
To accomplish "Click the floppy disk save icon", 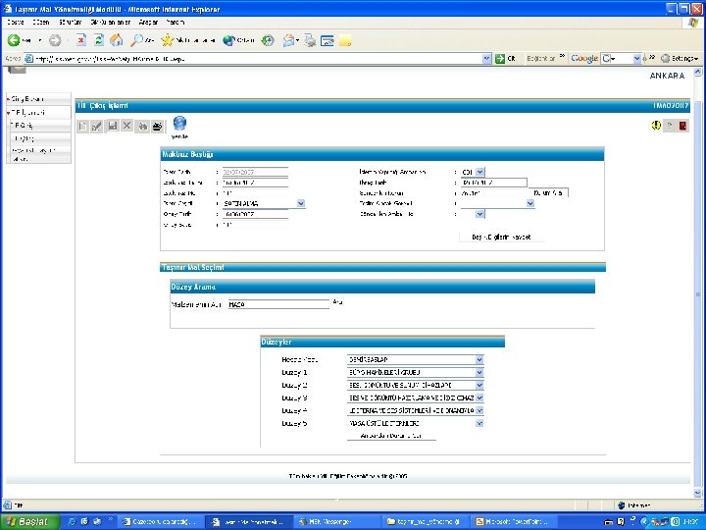I will pos(113,126).
